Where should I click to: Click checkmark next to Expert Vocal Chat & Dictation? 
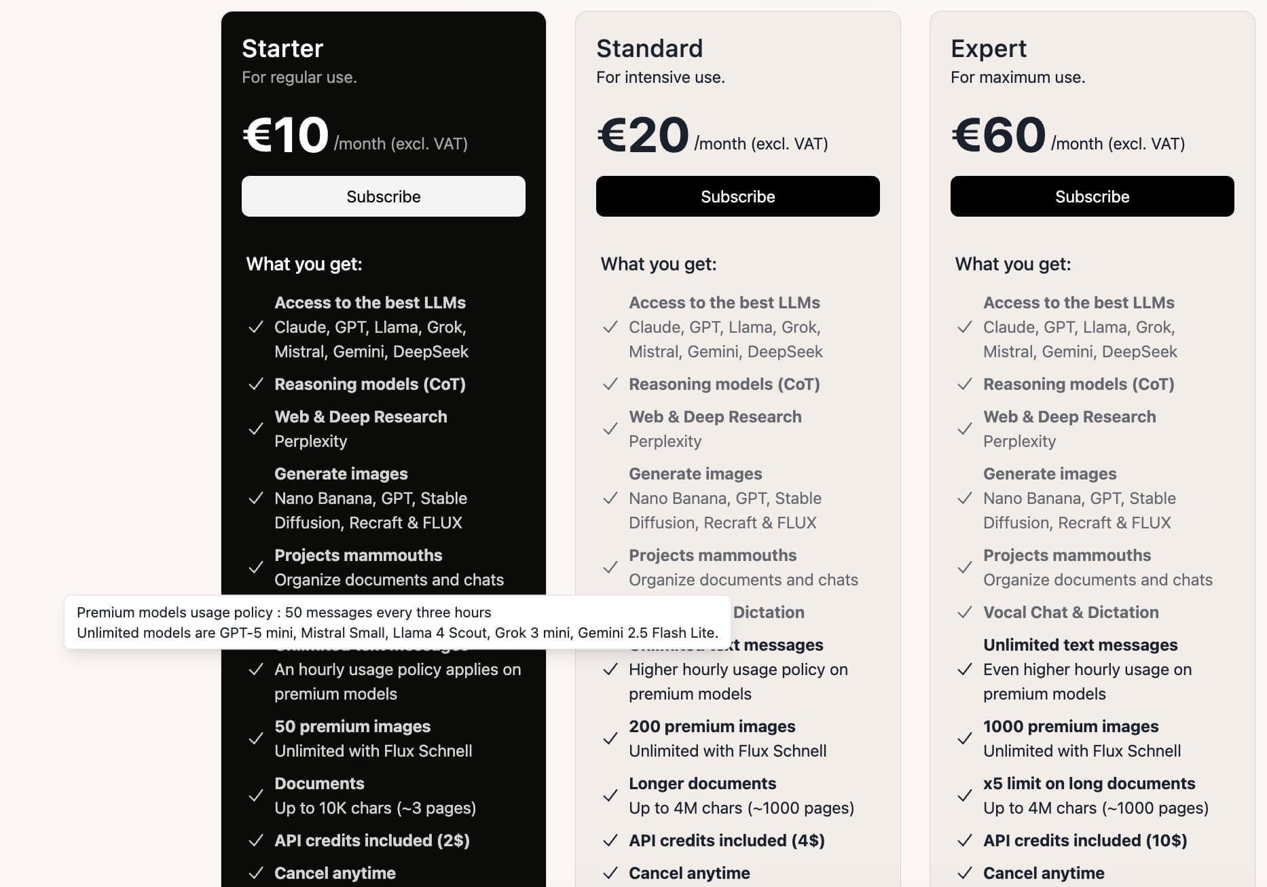[x=965, y=613]
